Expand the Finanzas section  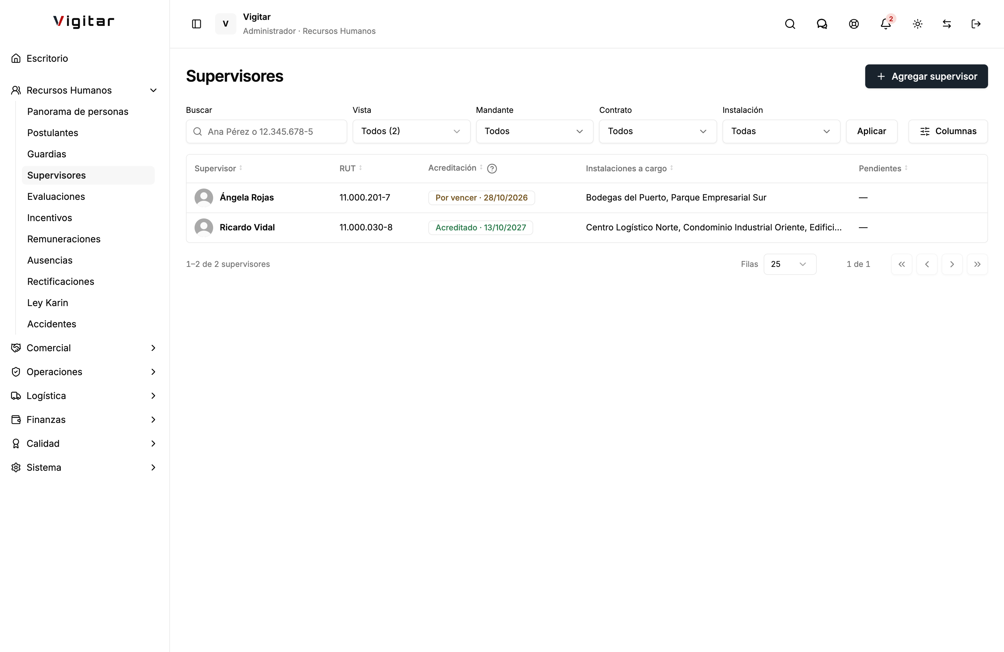[x=84, y=420]
